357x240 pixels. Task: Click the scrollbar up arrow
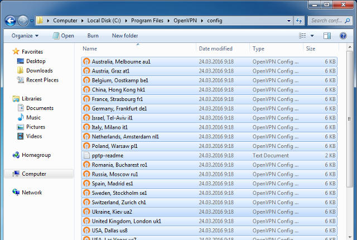pyautogui.click(x=350, y=47)
